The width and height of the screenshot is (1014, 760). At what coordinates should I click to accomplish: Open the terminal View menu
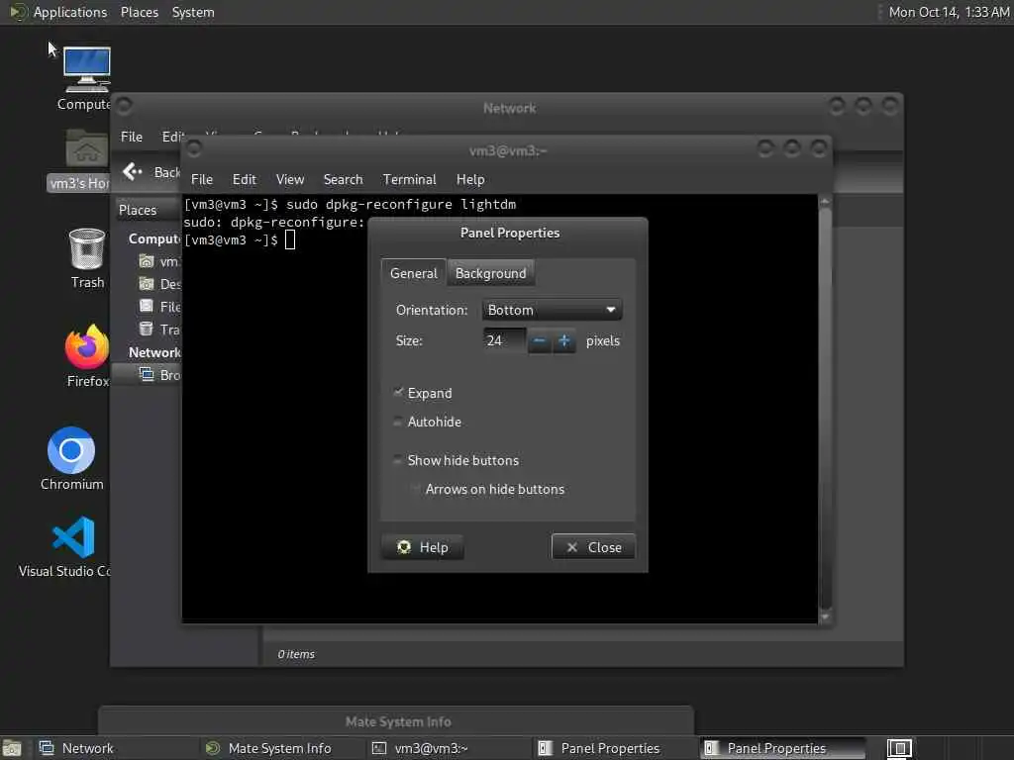point(290,180)
